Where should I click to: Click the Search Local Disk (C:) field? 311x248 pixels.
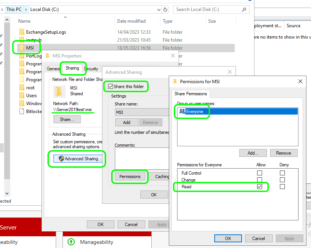click(x=209, y=9)
